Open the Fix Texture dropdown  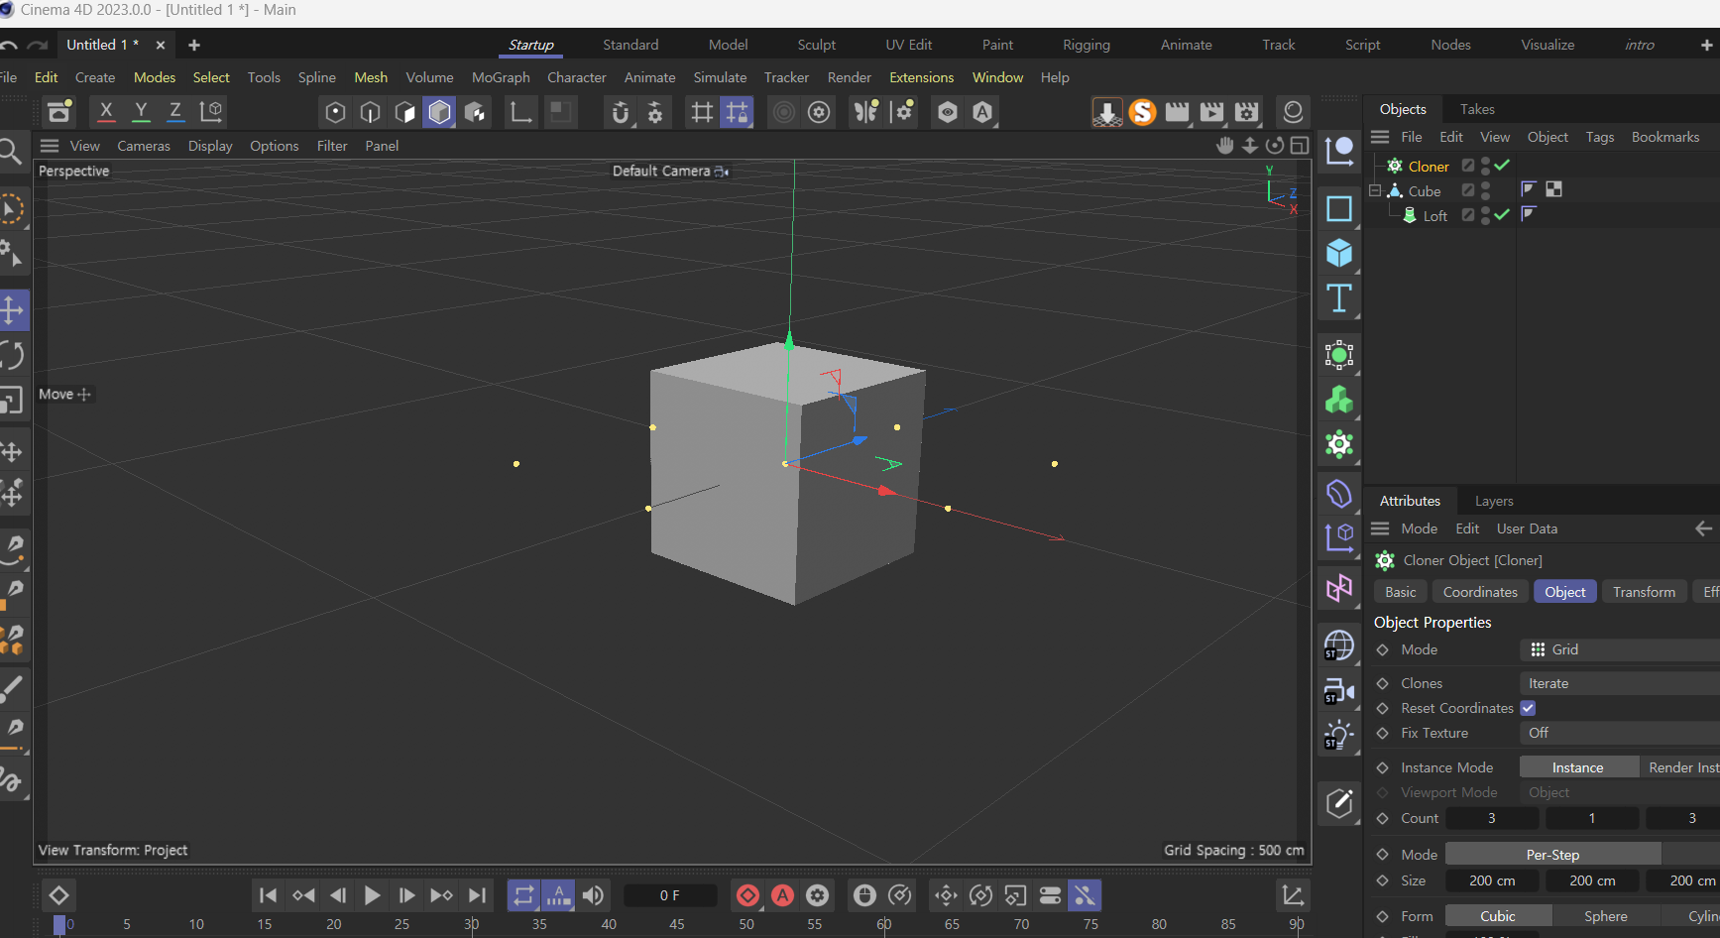pyautogui.click(x=1620, y=733)
